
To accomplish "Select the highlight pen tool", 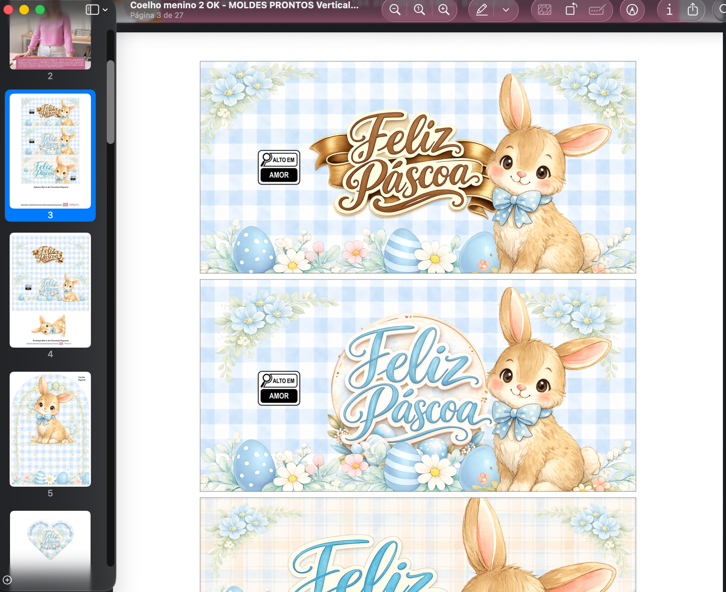I will (481, 10).
